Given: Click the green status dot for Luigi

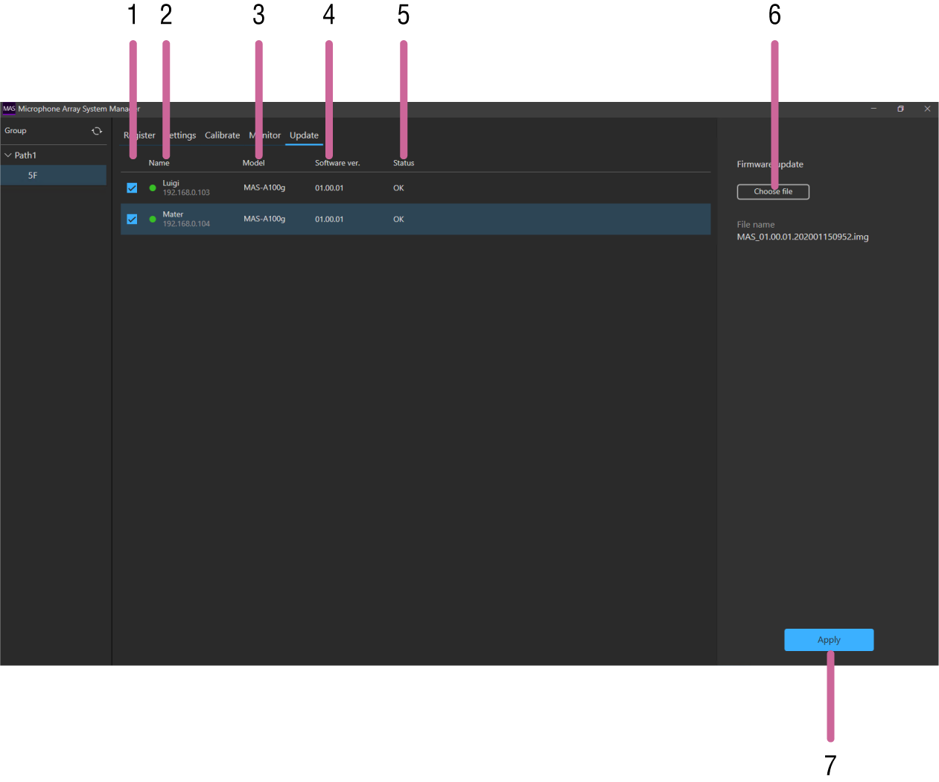Looking at the screenshot, I should pyautogui.click(x=153, y=188).
